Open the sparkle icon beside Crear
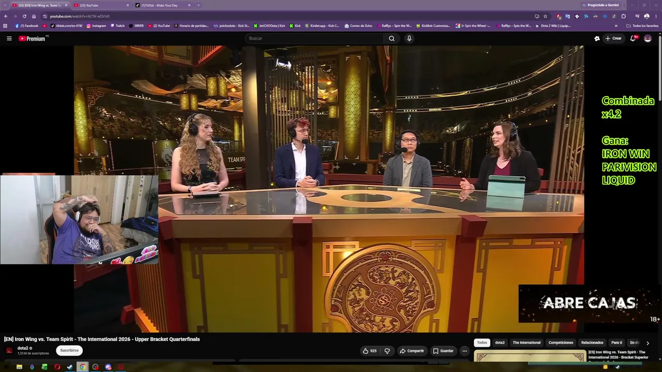This screenshot has width=662, height=372. pos(597,38)
